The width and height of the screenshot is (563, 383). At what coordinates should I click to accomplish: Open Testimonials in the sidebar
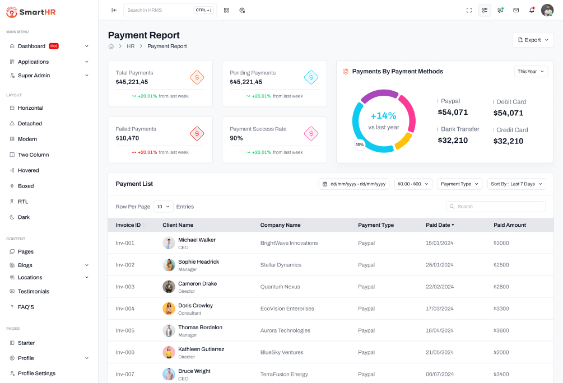pos(33,292)
